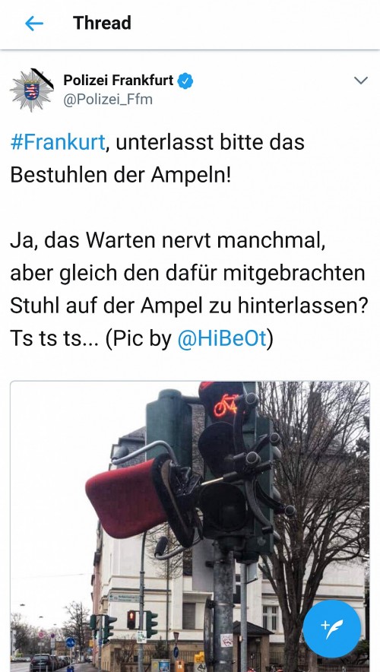Select the 'Bestuhlen der Ampeln!' text line
Screen dimensions: 380x672
point(120,176)
